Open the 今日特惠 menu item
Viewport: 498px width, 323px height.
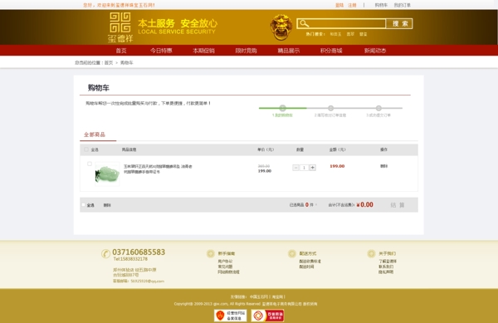tap(161, 51)
